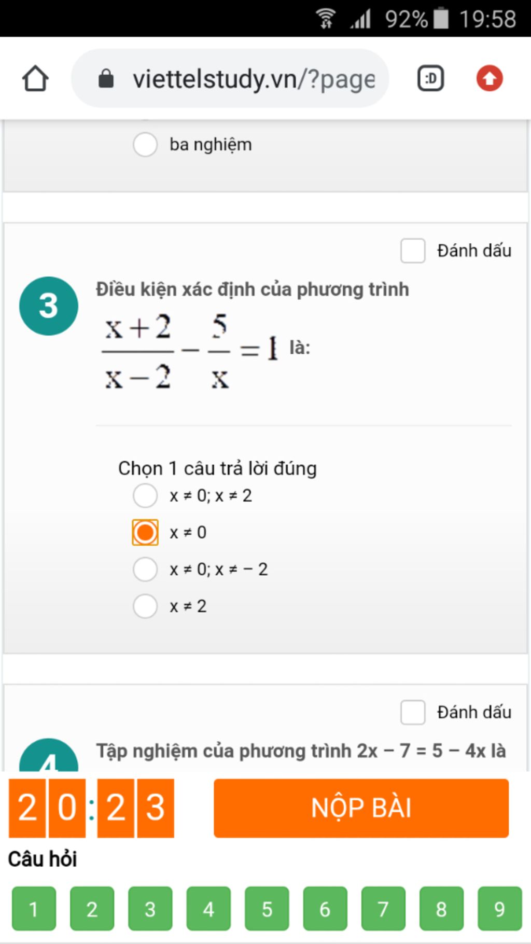
Task: Tap the question 3 number badge
Action: pos(49,306)
